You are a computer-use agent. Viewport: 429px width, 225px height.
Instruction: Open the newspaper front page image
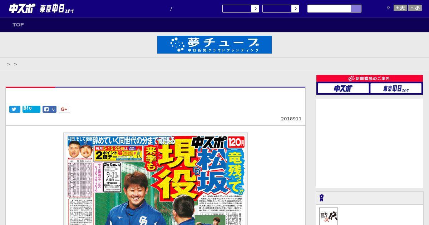(x=156, y=179)
